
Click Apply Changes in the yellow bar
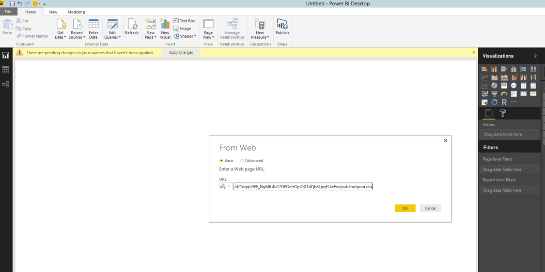tap(181, 52)
